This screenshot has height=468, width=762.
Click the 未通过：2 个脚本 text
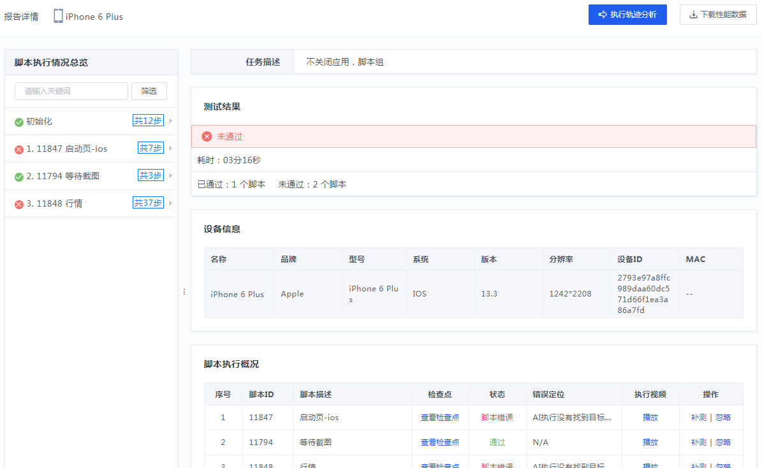(312, 184)
